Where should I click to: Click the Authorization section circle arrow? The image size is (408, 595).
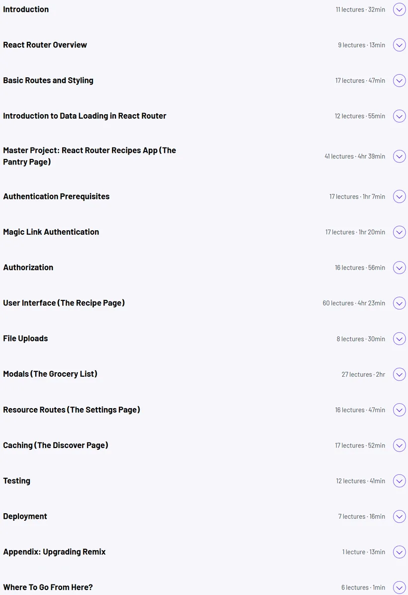[x=399, y=268]
